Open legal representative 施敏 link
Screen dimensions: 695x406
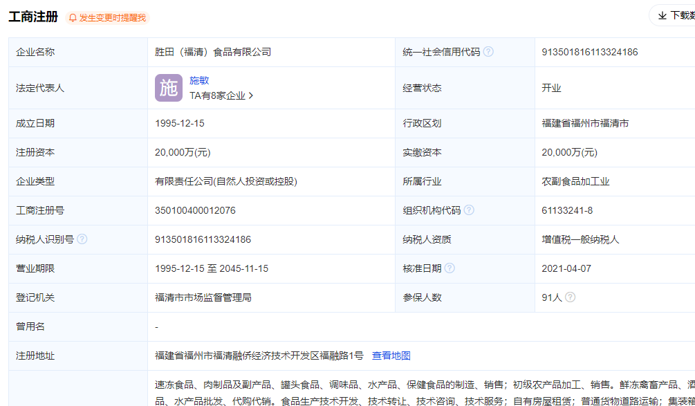(199, 81)
